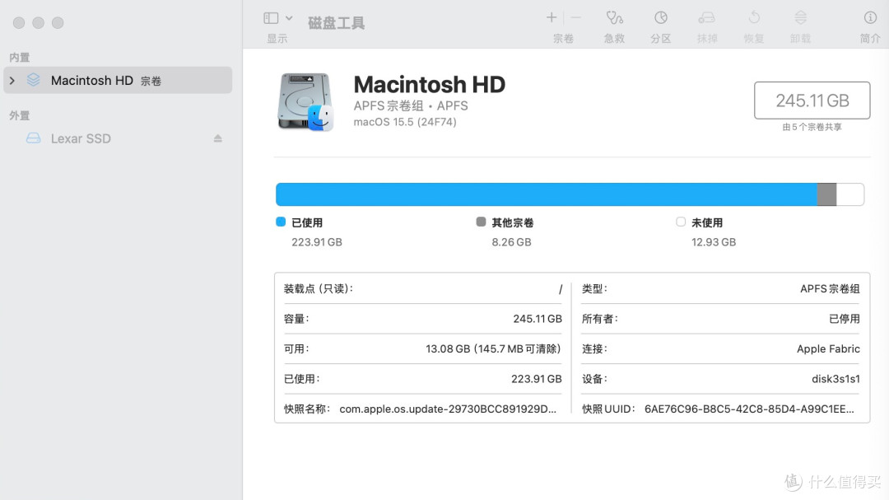Minimize the Disk Utility window
The image size is (889, 500).
click(38, 23)
